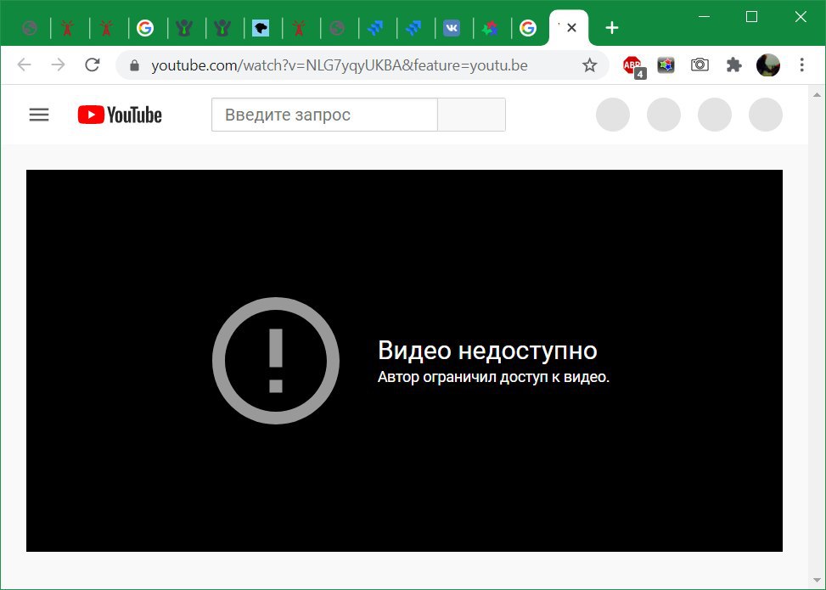Click the exclamation error icon in player
This screenshot has height=590, width=826.
(x=276, y=361)
